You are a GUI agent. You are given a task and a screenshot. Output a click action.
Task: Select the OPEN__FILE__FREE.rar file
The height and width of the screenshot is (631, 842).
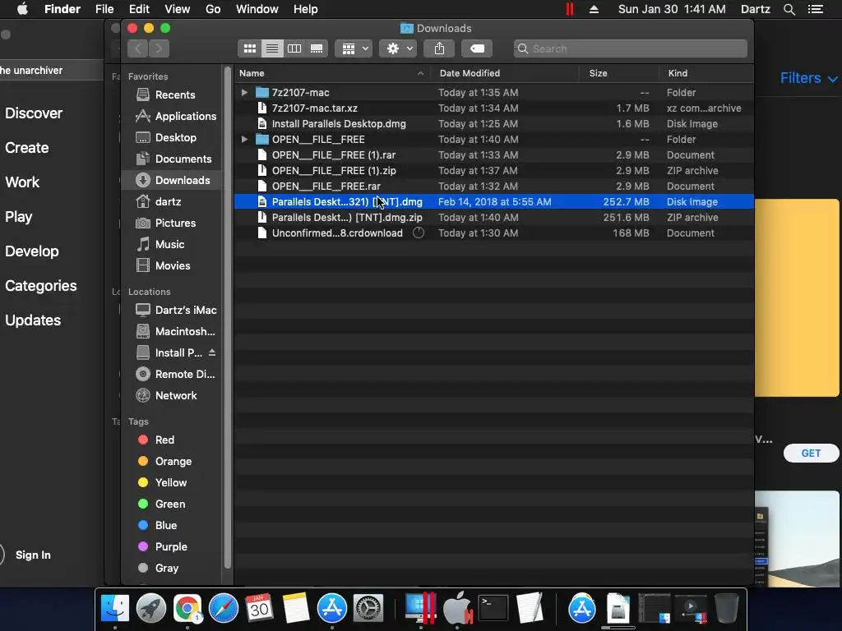(494, 187)
